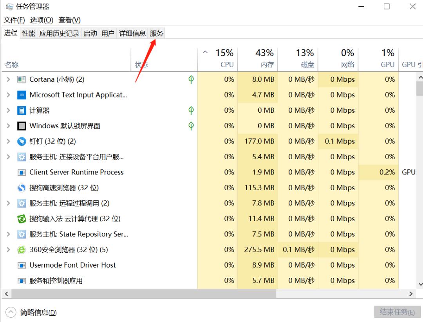Click the 搜狗输入法 云计算代理 icon
This screenshot has height=322, width=423.
point(22,219)
